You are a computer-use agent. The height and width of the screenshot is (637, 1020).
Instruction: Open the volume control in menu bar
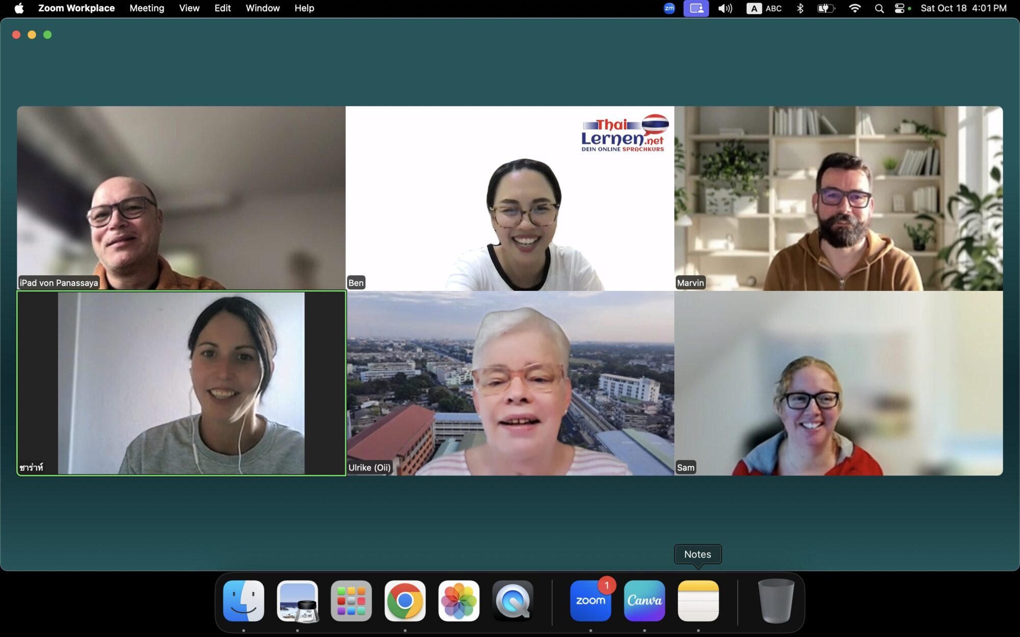pos(725,8)
